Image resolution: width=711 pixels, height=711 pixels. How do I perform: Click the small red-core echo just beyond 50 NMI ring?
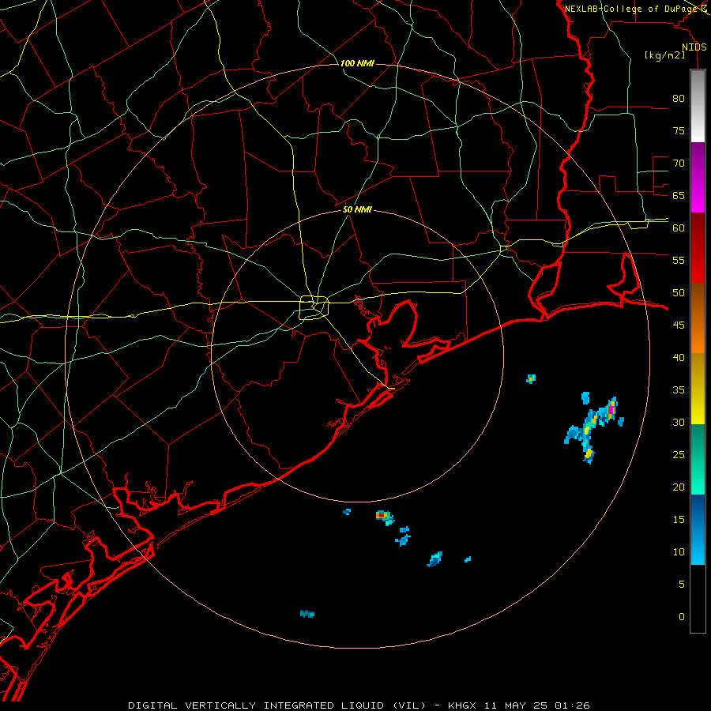point(385,517)
